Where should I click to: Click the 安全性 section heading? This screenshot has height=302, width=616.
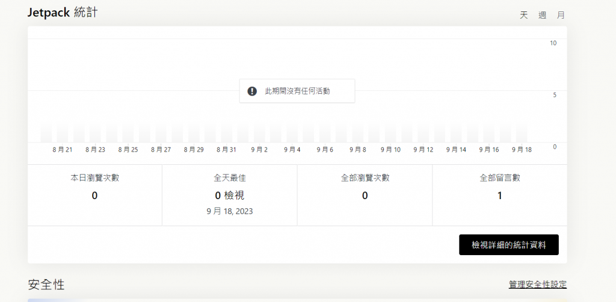[46, 285]
